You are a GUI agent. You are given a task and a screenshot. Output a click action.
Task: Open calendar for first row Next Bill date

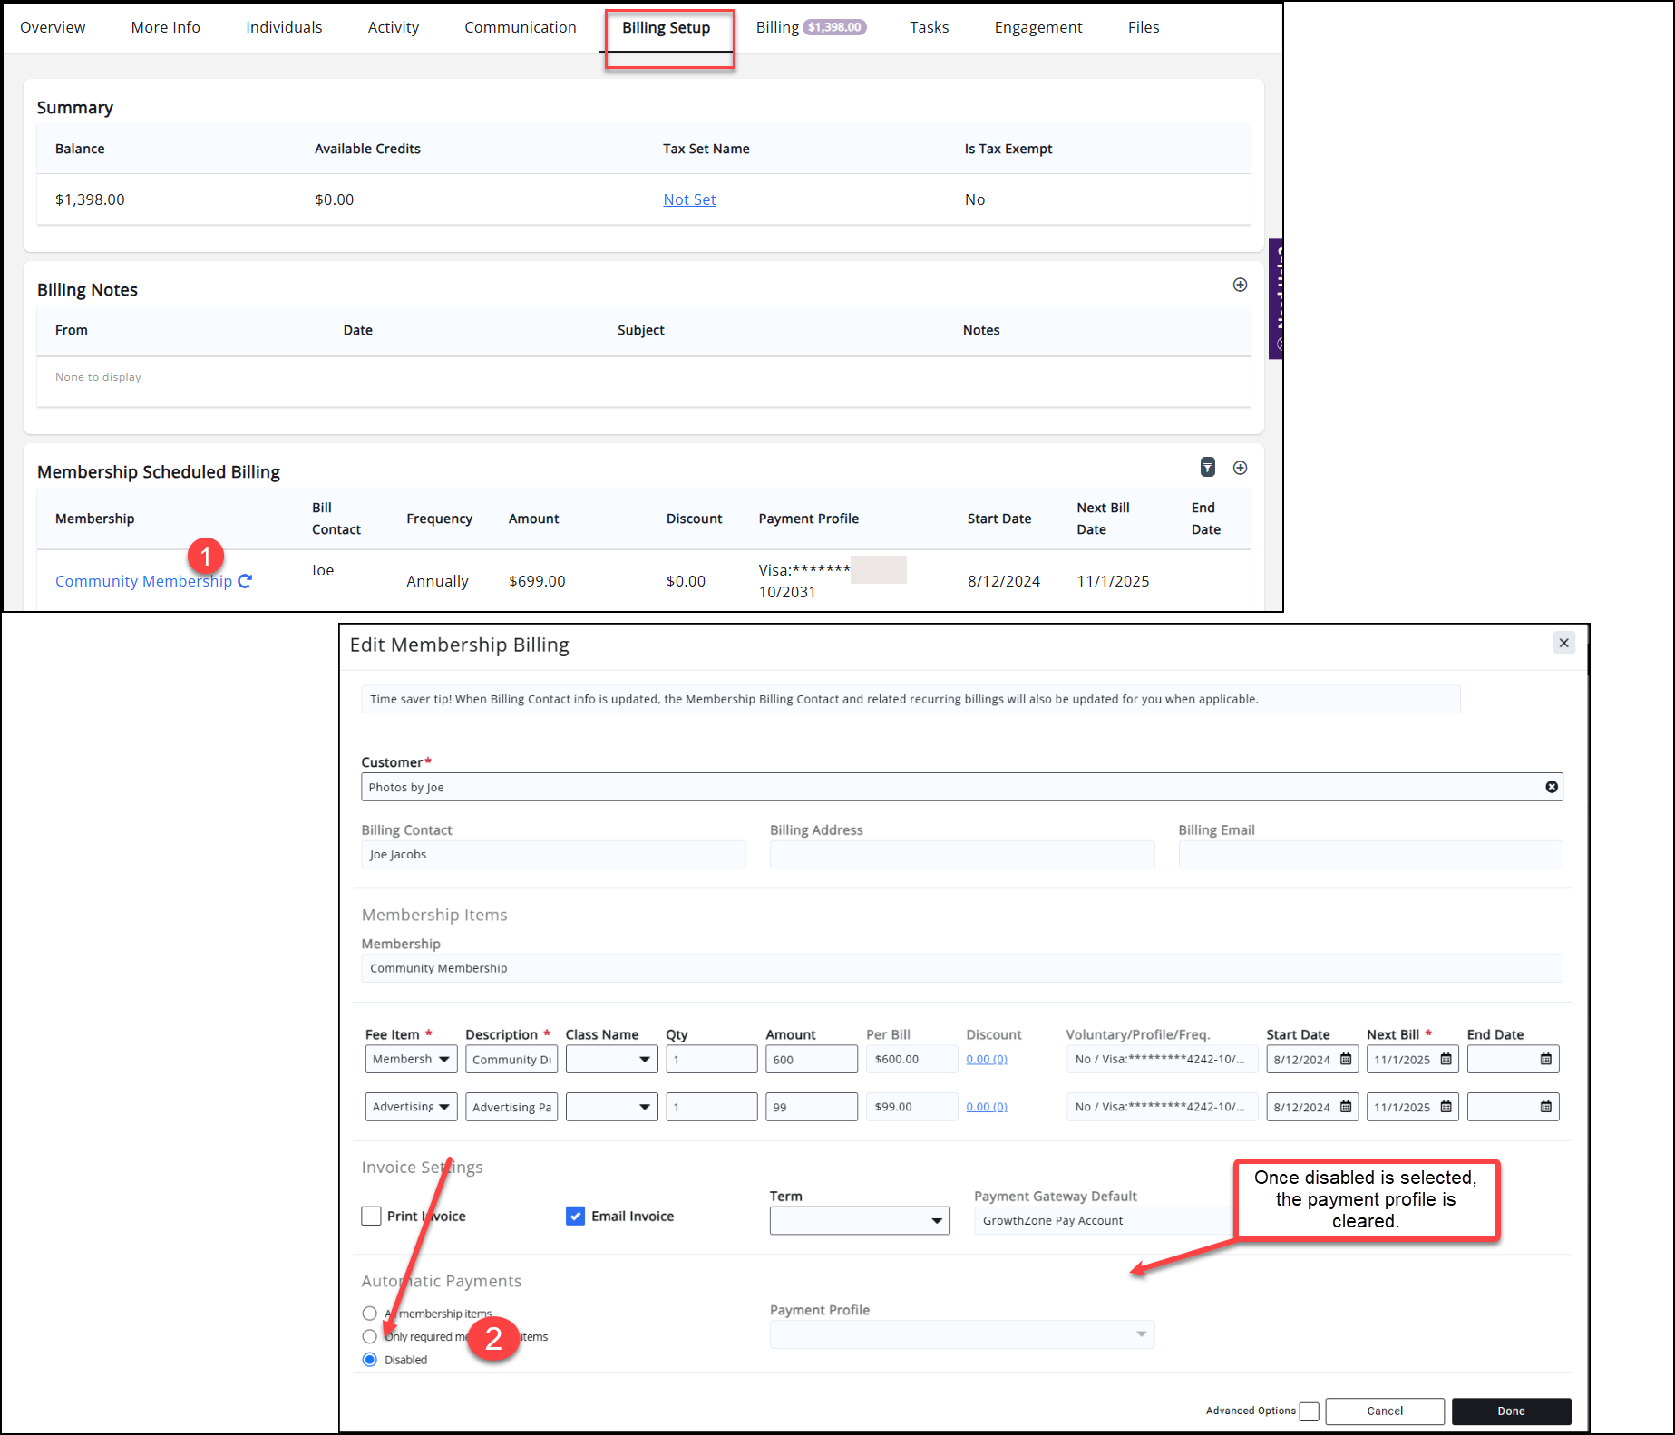[x=1446, y=1059]
